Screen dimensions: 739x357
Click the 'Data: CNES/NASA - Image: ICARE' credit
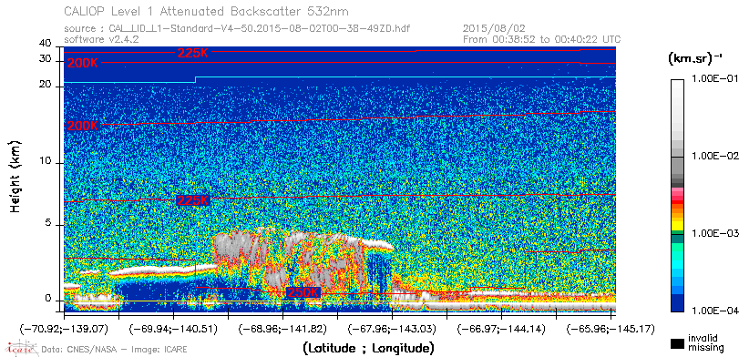pos(115,350)
